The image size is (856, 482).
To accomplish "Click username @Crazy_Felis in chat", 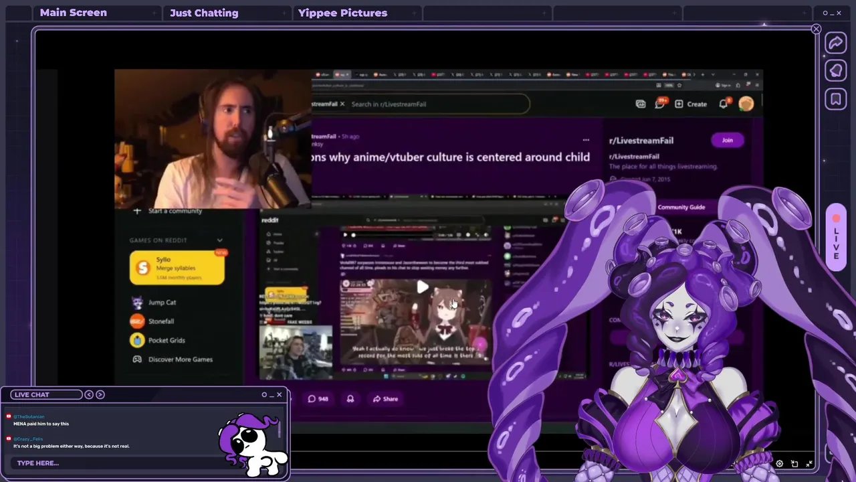I will 28,438.
